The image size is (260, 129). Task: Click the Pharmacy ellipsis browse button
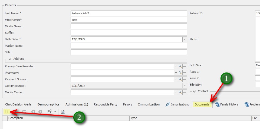coord(185,73)
